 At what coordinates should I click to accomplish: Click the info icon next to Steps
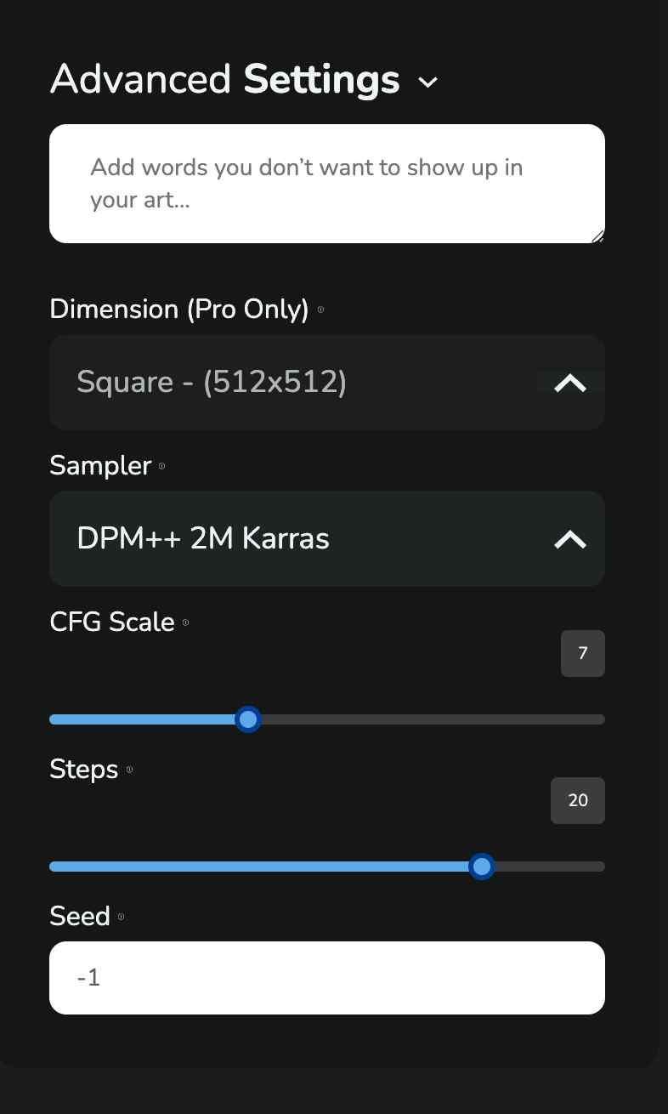129,770
